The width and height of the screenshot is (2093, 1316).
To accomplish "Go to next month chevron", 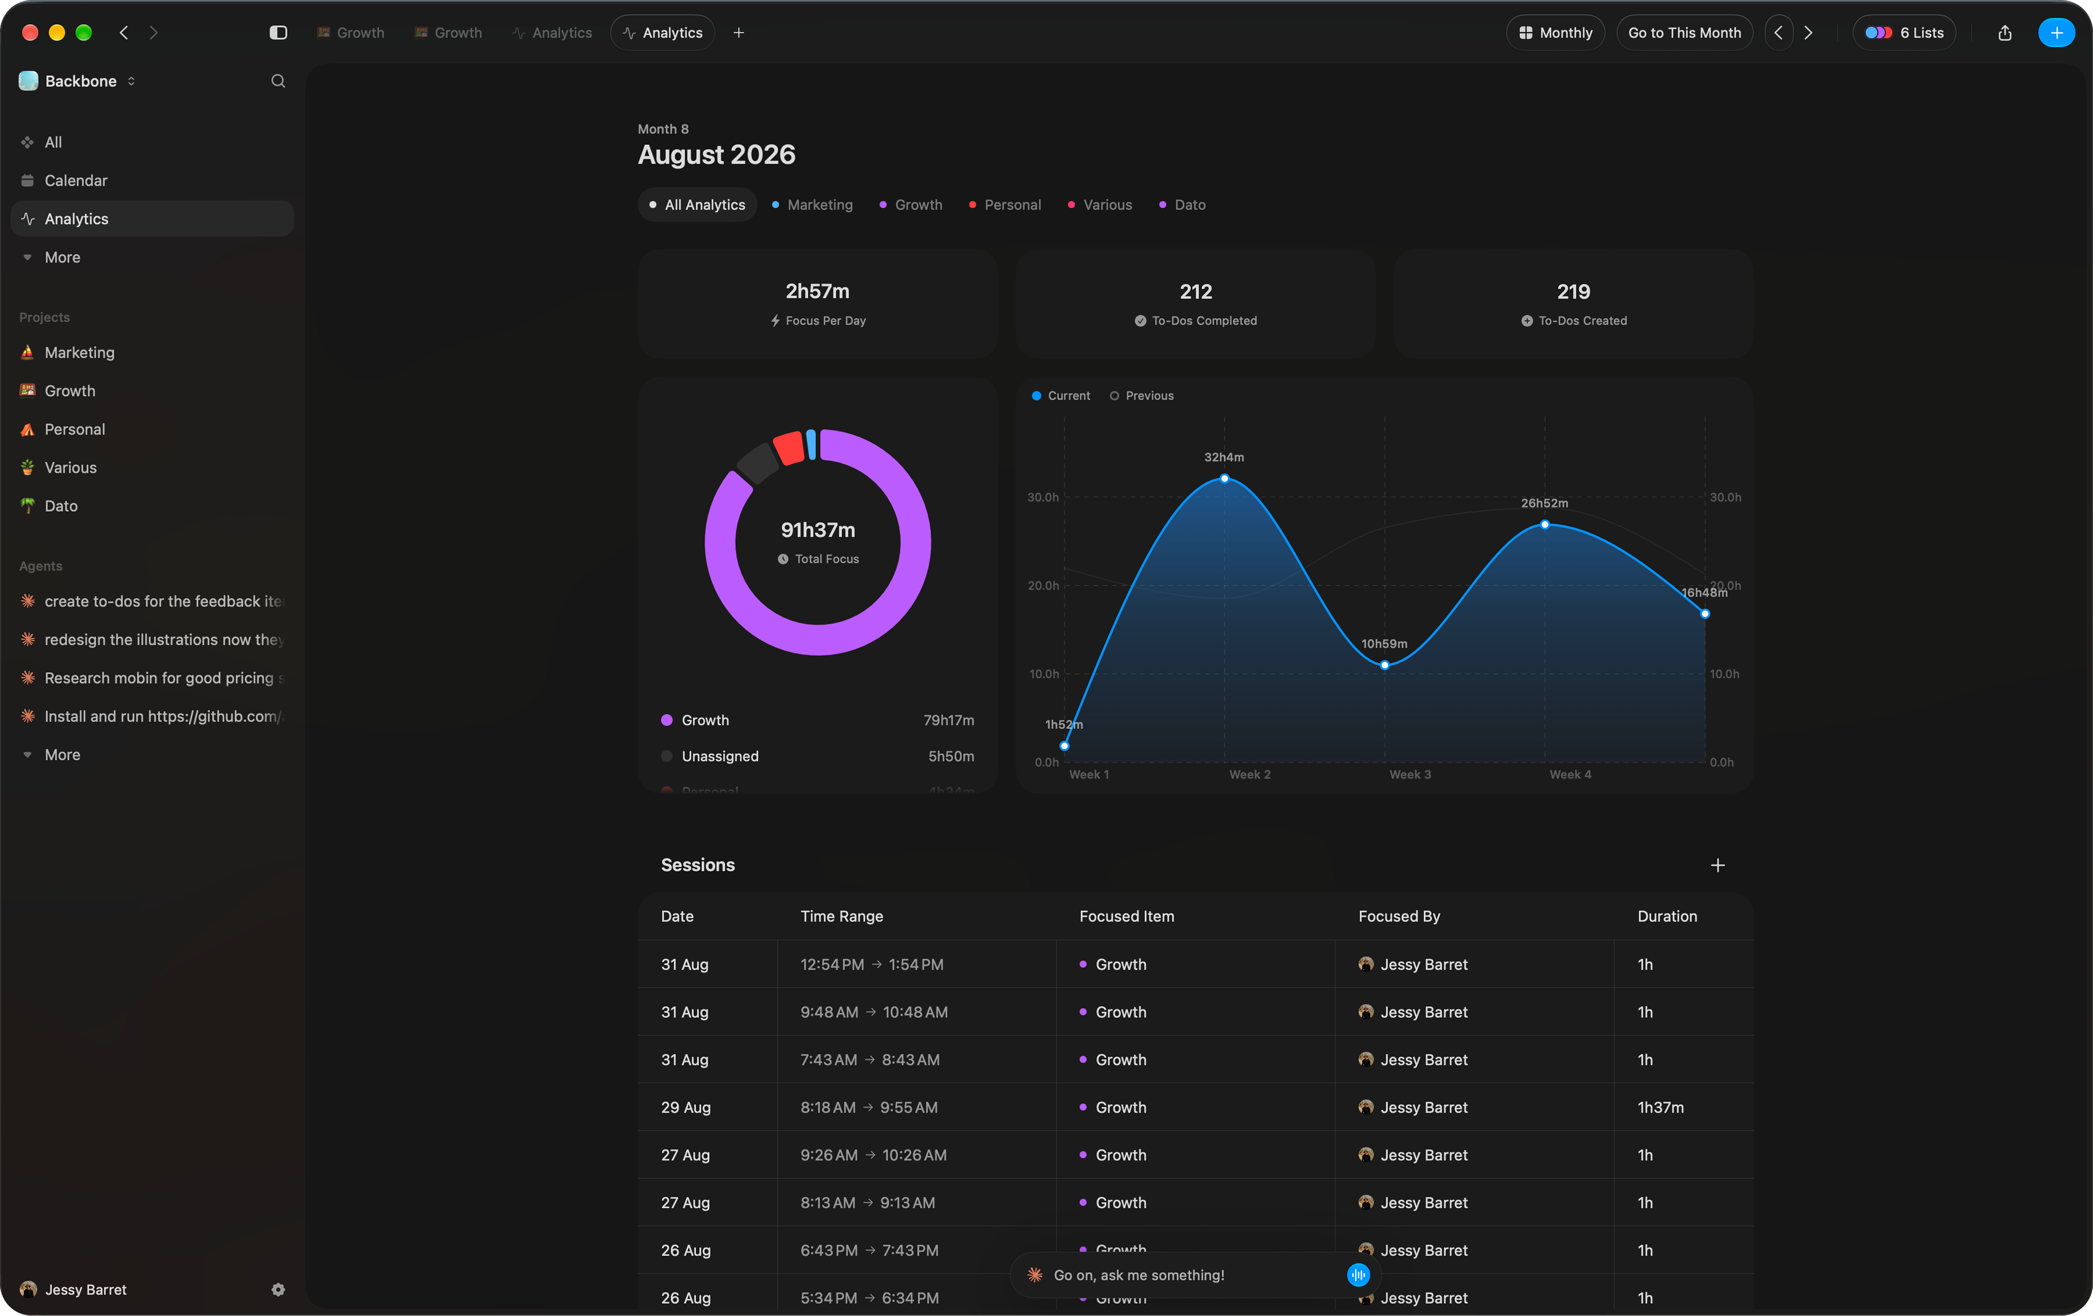I will tap(1809, 33).
